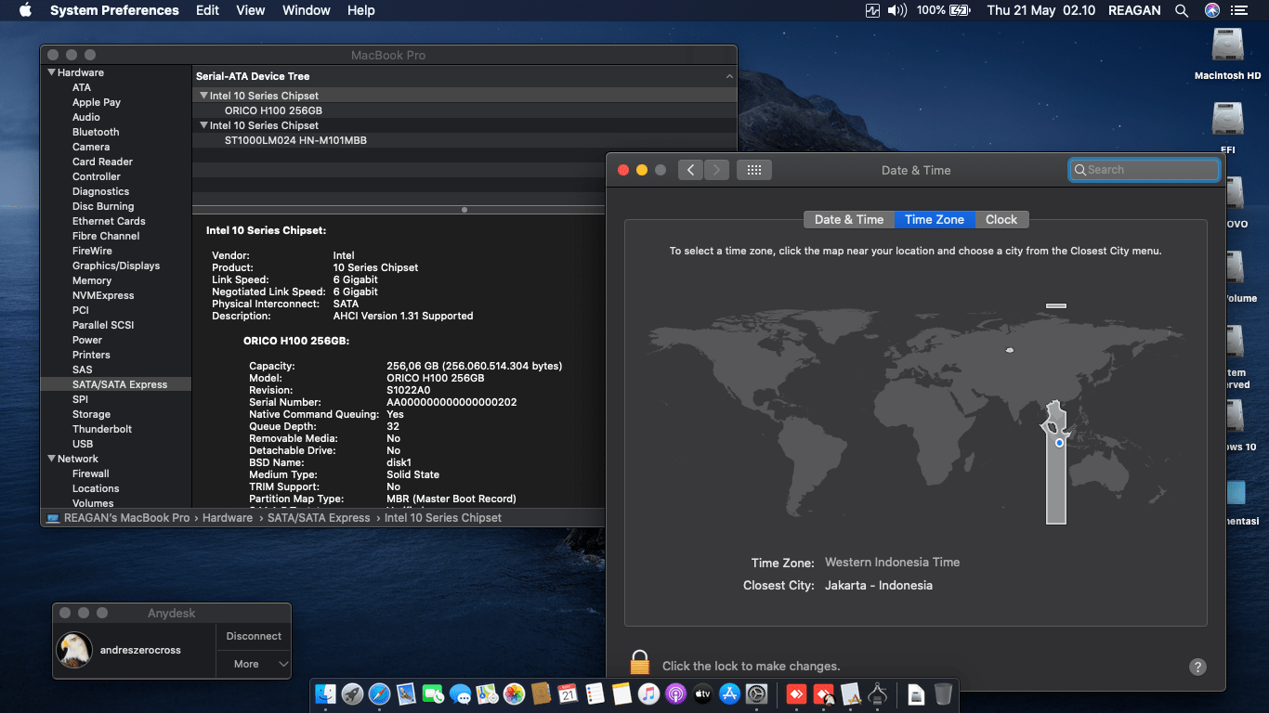Image resolution: width=1269 pixels, height=713 pixels.
Task: Open Reminders from the dock
Action: click(595, 694)
